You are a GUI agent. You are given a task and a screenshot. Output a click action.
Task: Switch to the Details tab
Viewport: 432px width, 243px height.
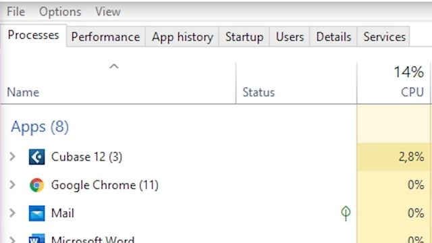click(x=333, y=36)
